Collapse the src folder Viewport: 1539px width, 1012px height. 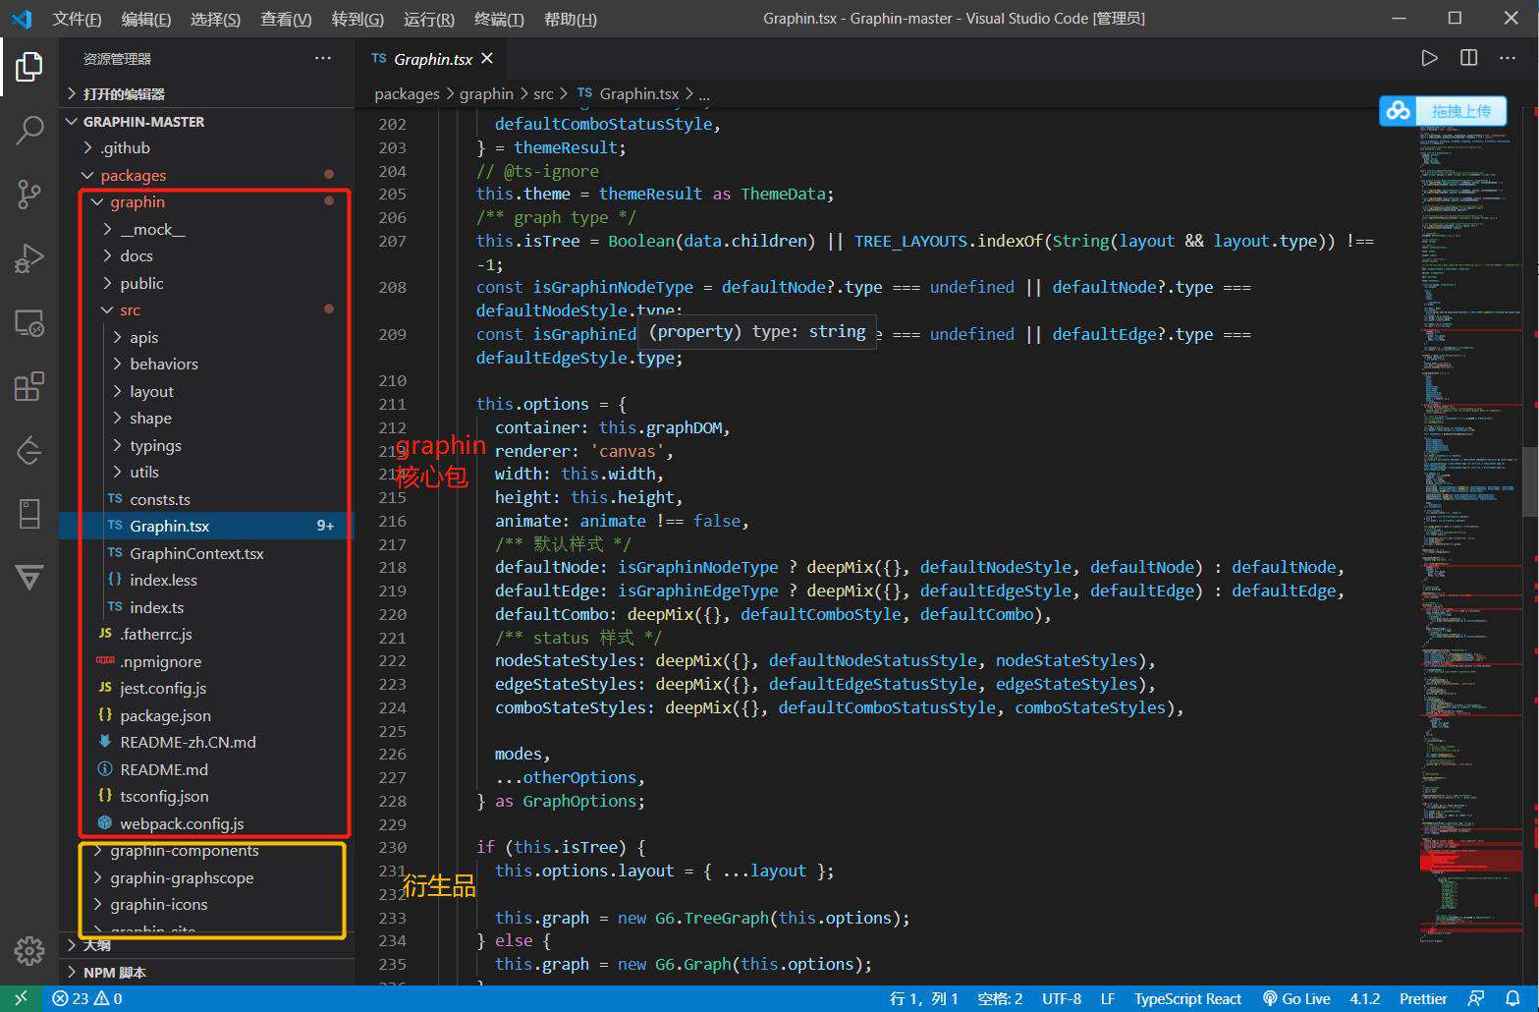(206, 309)
